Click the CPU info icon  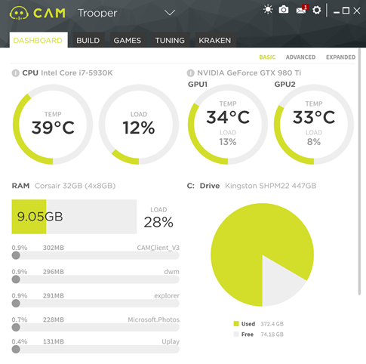16,73
